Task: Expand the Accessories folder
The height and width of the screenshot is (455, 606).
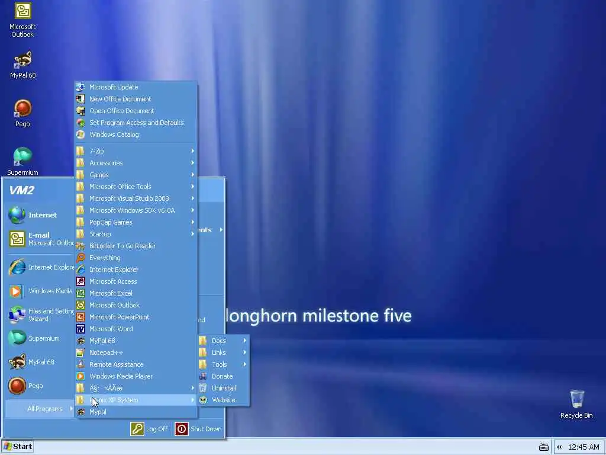Action: click(x=136, y=163)
